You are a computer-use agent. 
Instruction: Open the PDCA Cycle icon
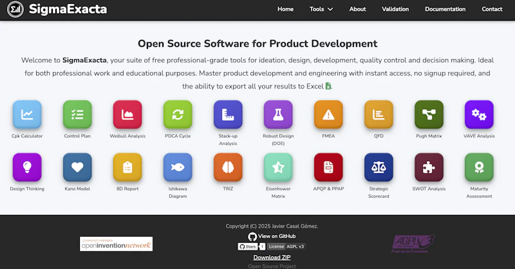pos(178,114)
